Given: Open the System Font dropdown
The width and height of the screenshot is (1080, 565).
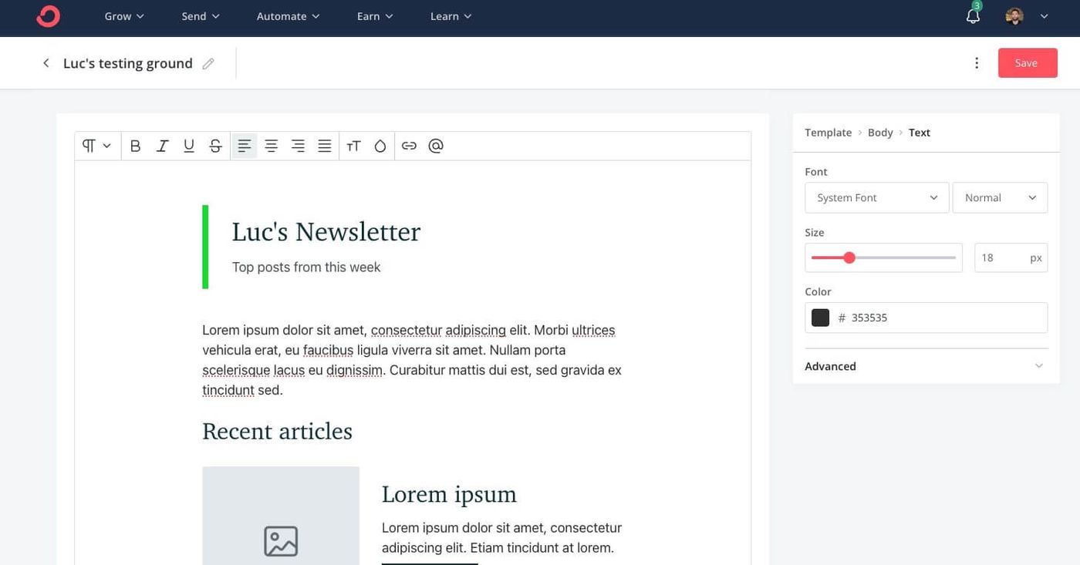Looking at the screenshot, I should tap(876, 197).
